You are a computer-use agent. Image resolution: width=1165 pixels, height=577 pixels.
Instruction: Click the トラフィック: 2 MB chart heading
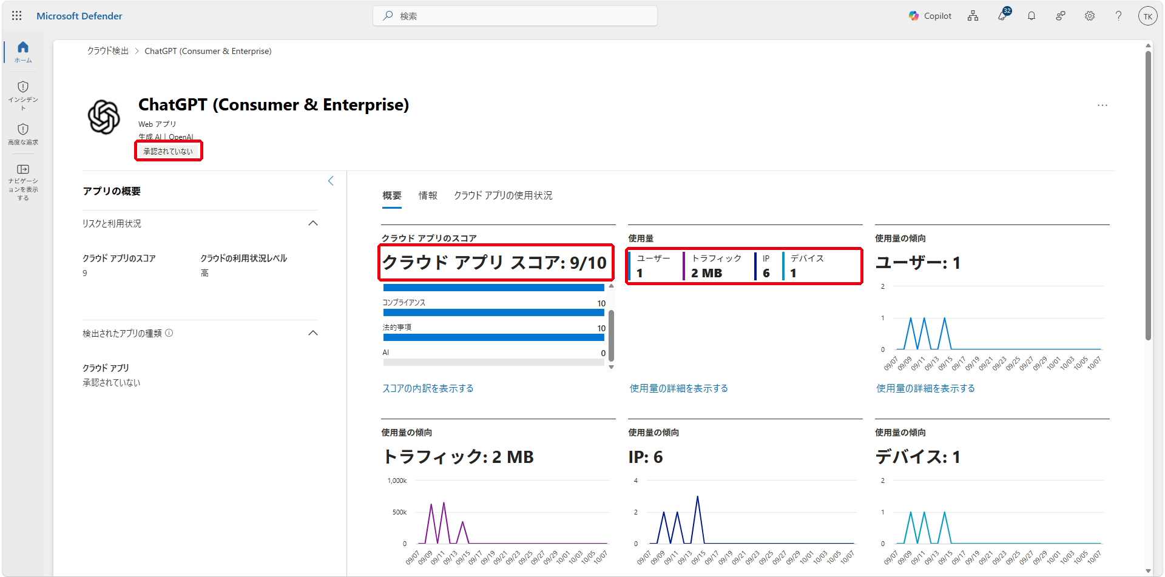point(459,457)
